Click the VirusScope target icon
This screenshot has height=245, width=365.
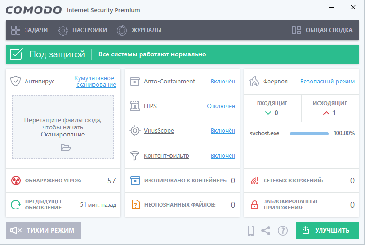click(135, 130)
